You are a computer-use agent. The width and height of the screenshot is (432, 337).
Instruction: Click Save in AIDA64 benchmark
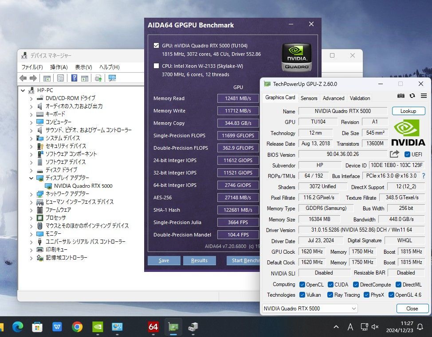click(x=164, y=260)
